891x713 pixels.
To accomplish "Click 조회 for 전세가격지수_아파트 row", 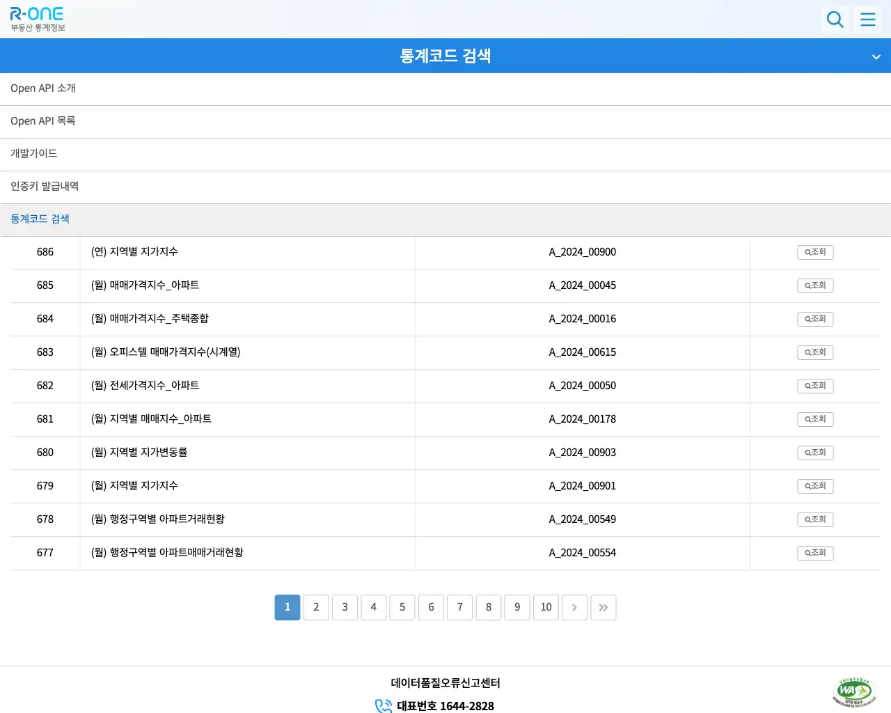I will coord(815,386).
